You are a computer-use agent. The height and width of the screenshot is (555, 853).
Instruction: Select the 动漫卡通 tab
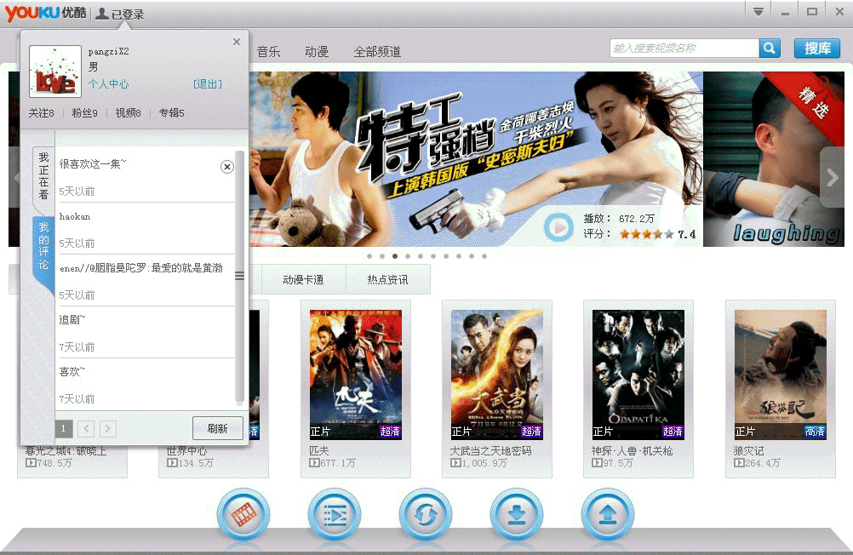point(304,279)
